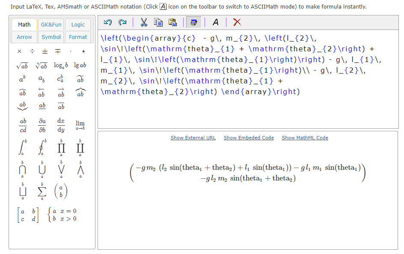
Task: Insert partial derivative template
Action: (x=42, y=125)
